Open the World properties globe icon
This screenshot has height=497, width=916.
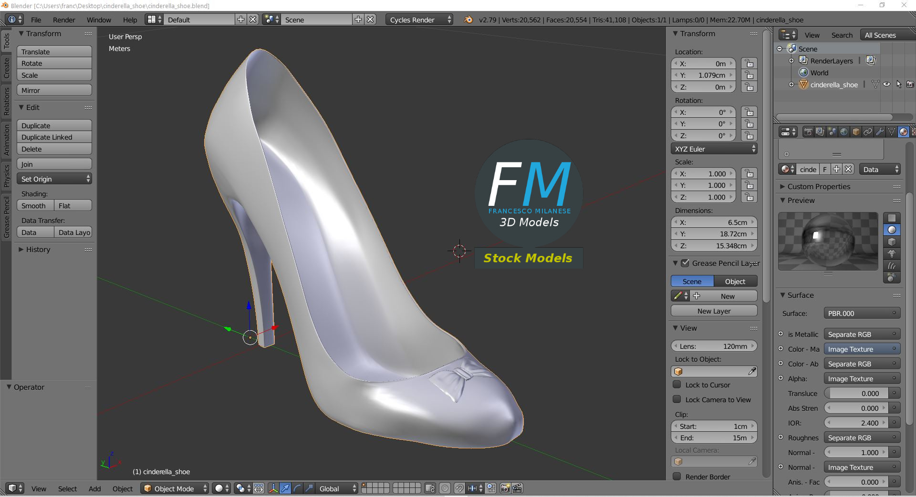click(x=844, y=132)
